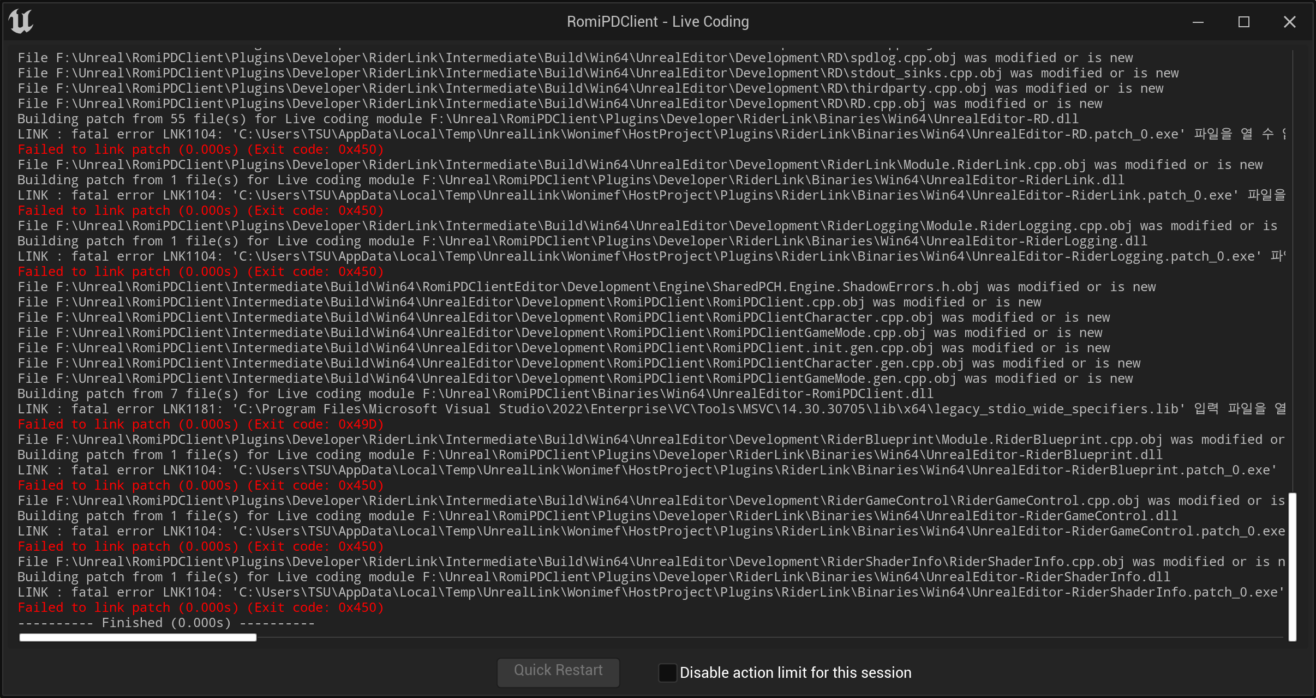Minimize the Live Coding window
Image resolution: width=1316 pixels, height=698 pixels.
tap(1198, 22)
